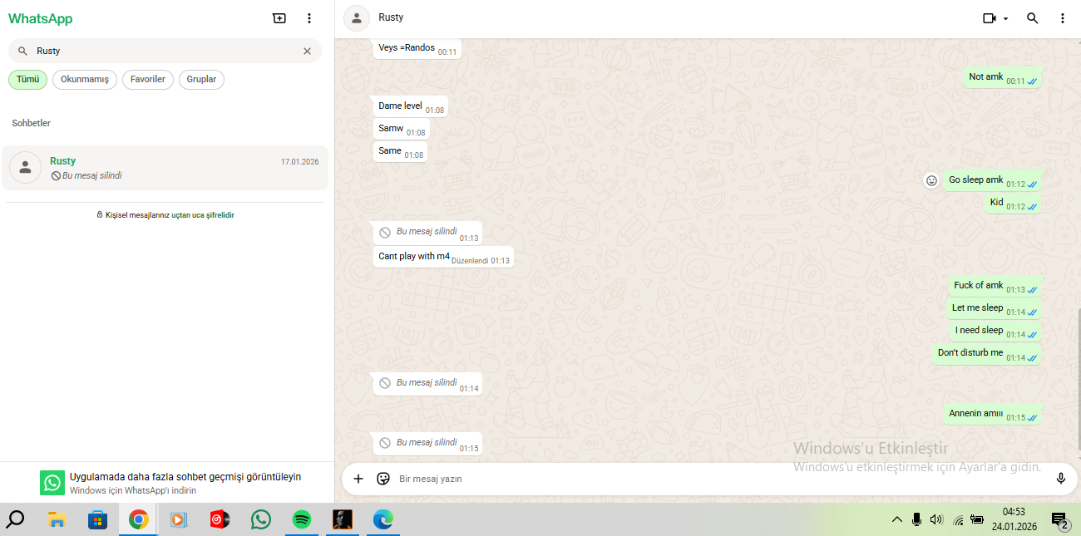The image size is (1081, 536).
Task: Open the volume speaker icon in tray
Action: 936,520
